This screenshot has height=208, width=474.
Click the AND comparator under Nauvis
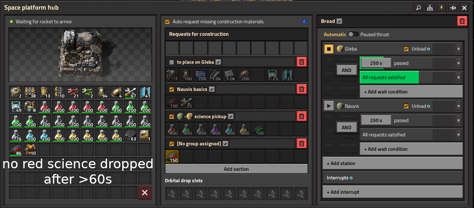pos(346,127)
